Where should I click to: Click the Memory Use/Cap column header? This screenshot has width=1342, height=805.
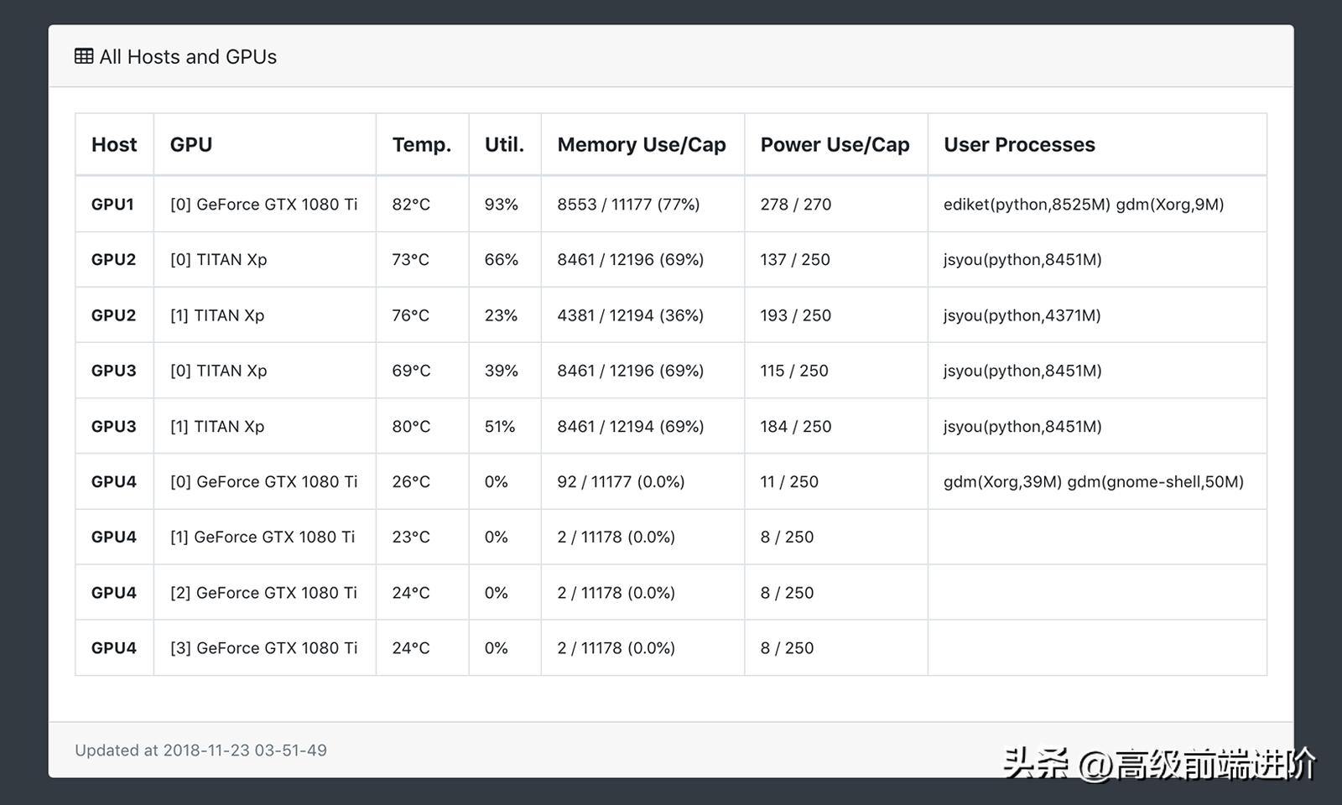click(x=642, y=144)
